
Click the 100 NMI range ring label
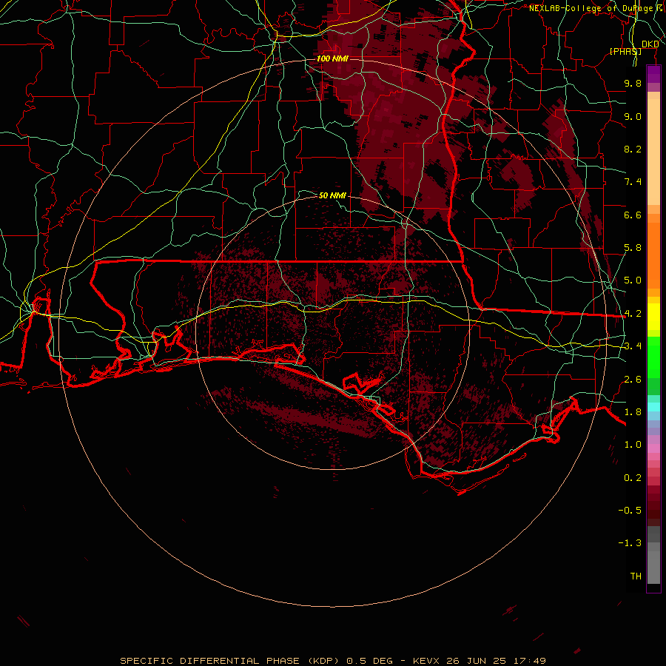(x=332, y=58)
